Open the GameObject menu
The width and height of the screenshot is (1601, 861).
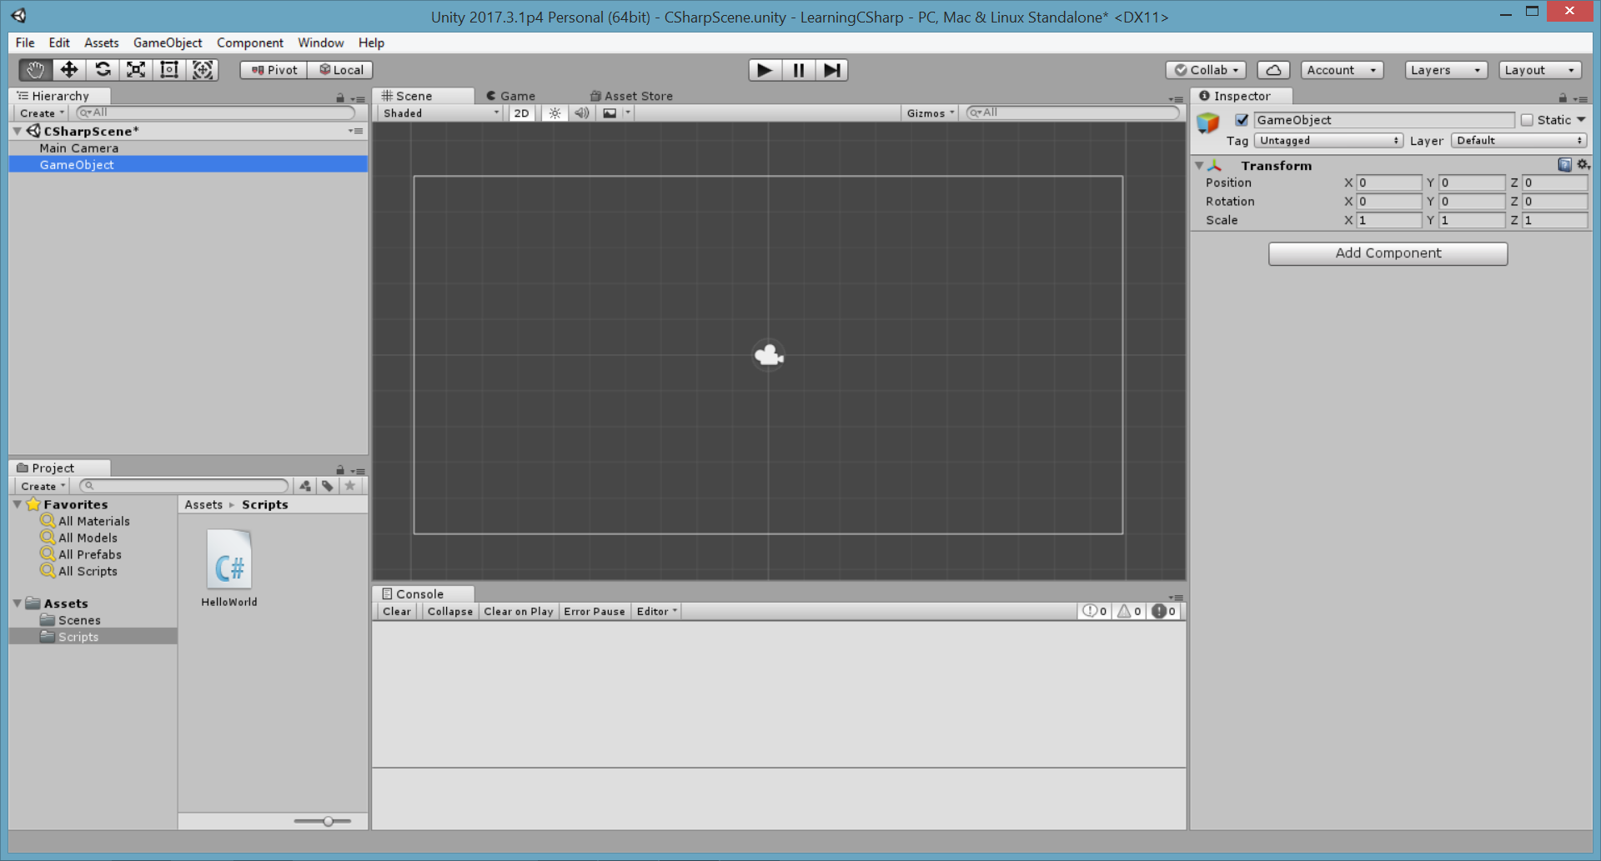[x=168, y=43]
